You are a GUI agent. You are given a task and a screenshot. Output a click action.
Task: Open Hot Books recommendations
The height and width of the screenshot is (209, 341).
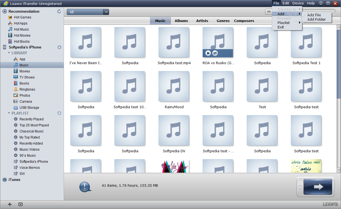click(22, 42)
